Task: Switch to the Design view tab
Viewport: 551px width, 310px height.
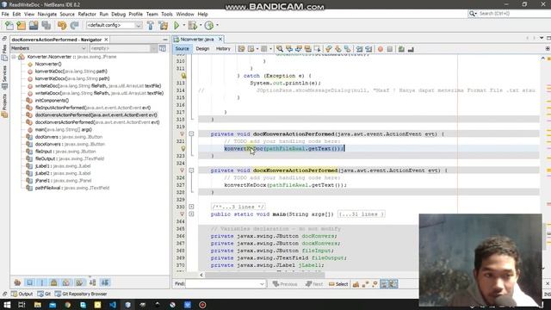Action: pyautogui.click(x=202, y=49)
